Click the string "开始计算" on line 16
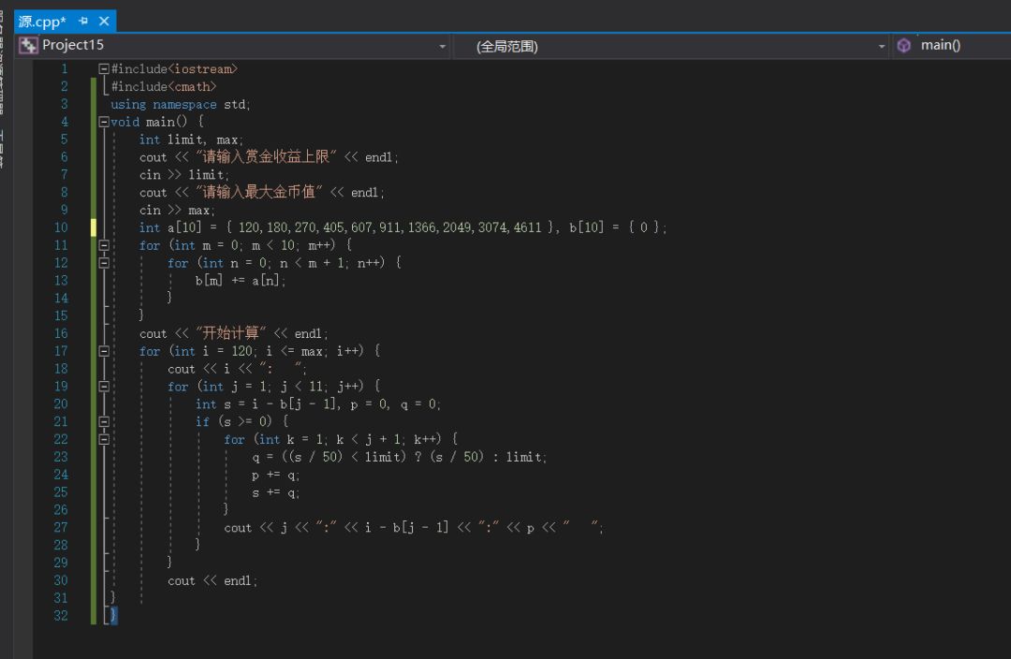Screen dimensions: 1011x659 click(231, 332)
